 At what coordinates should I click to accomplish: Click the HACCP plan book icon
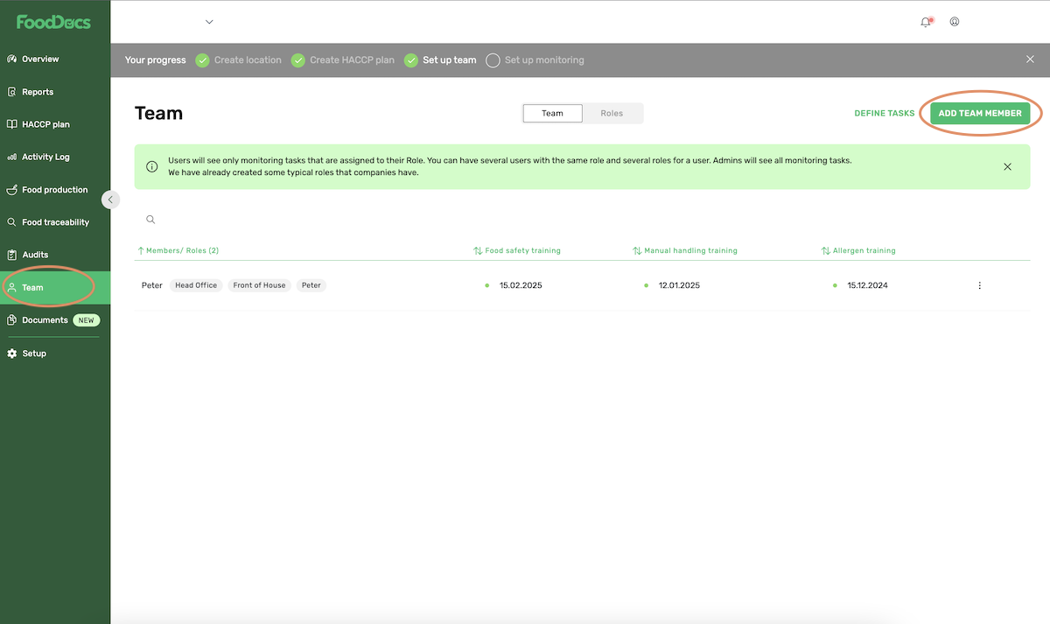point(11,124)
